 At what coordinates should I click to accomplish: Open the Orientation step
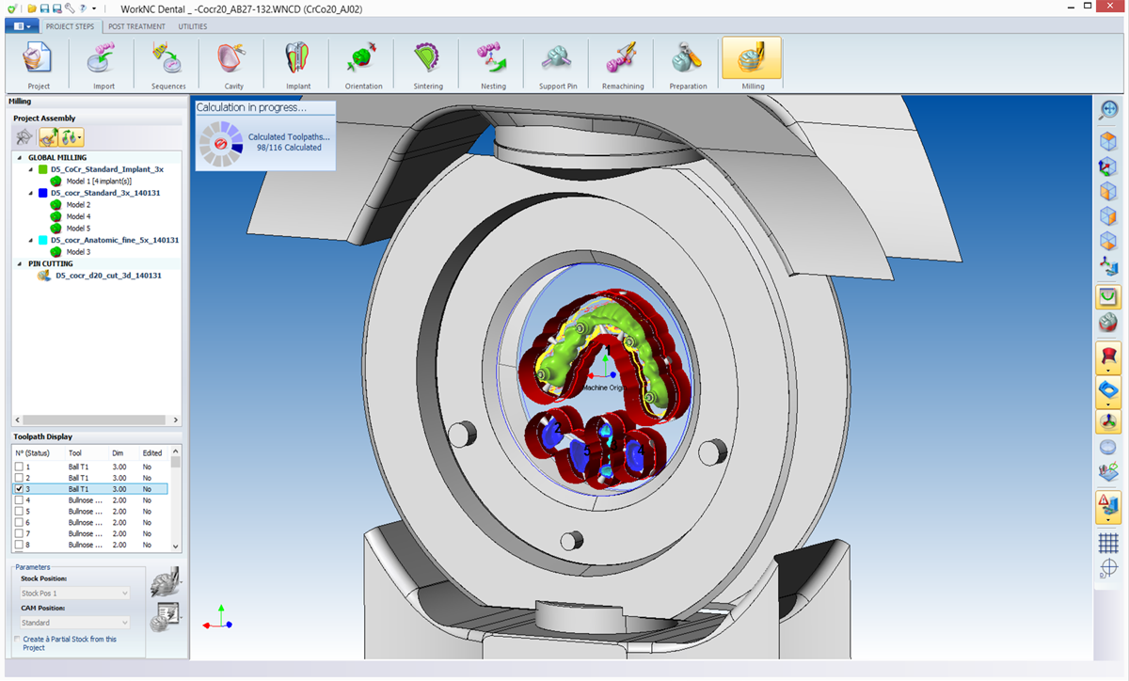(363, 64)
